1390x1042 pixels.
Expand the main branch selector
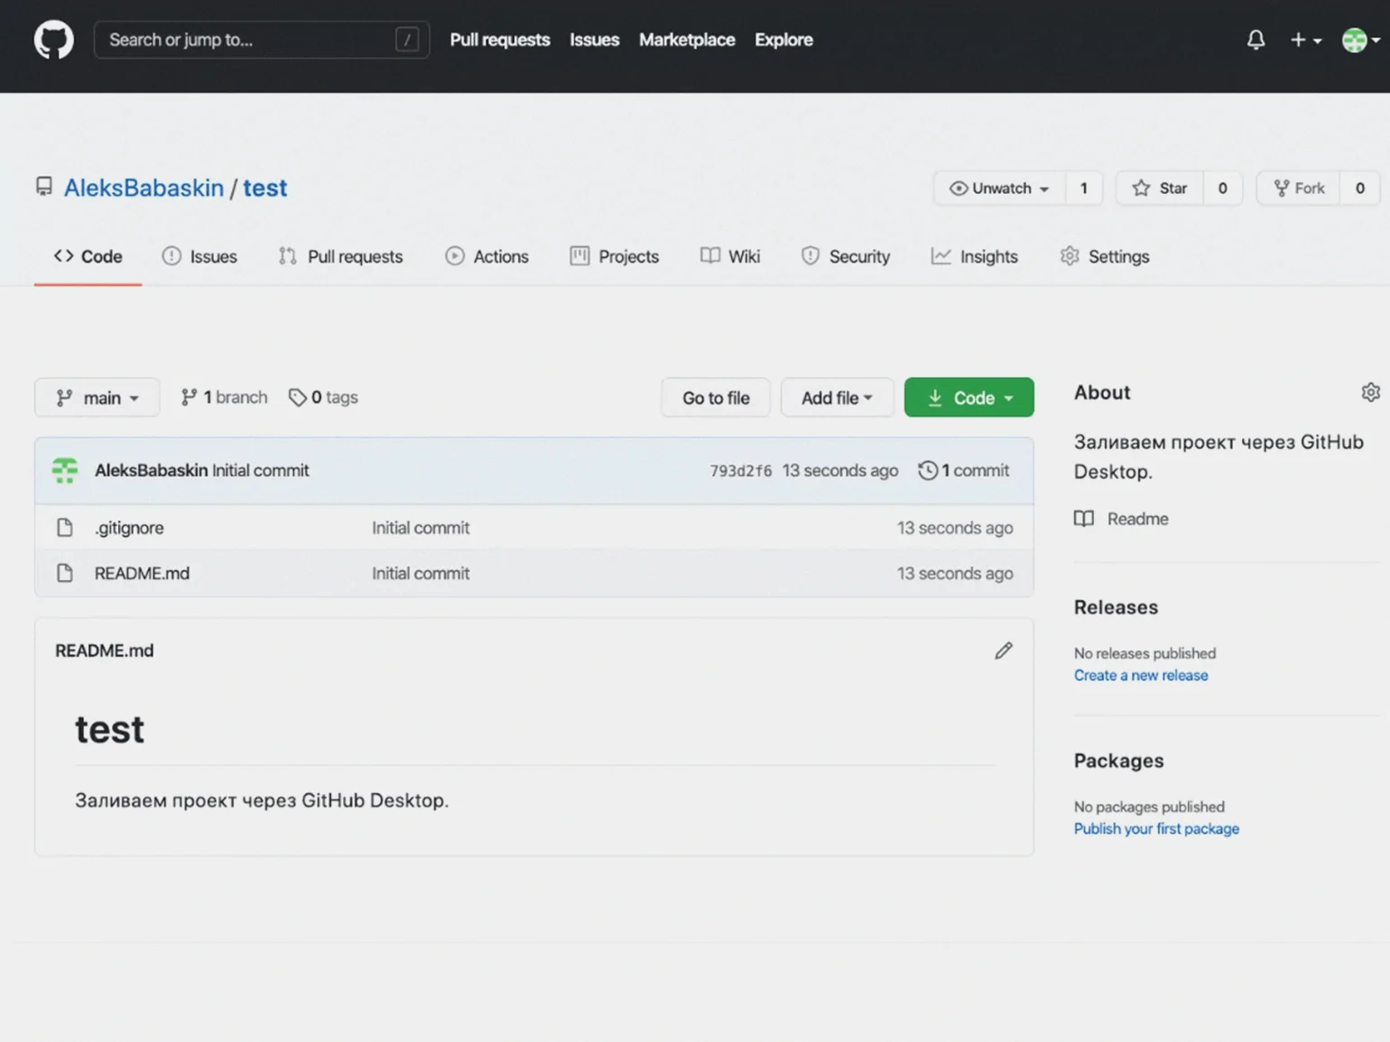[x=97, y=397]
